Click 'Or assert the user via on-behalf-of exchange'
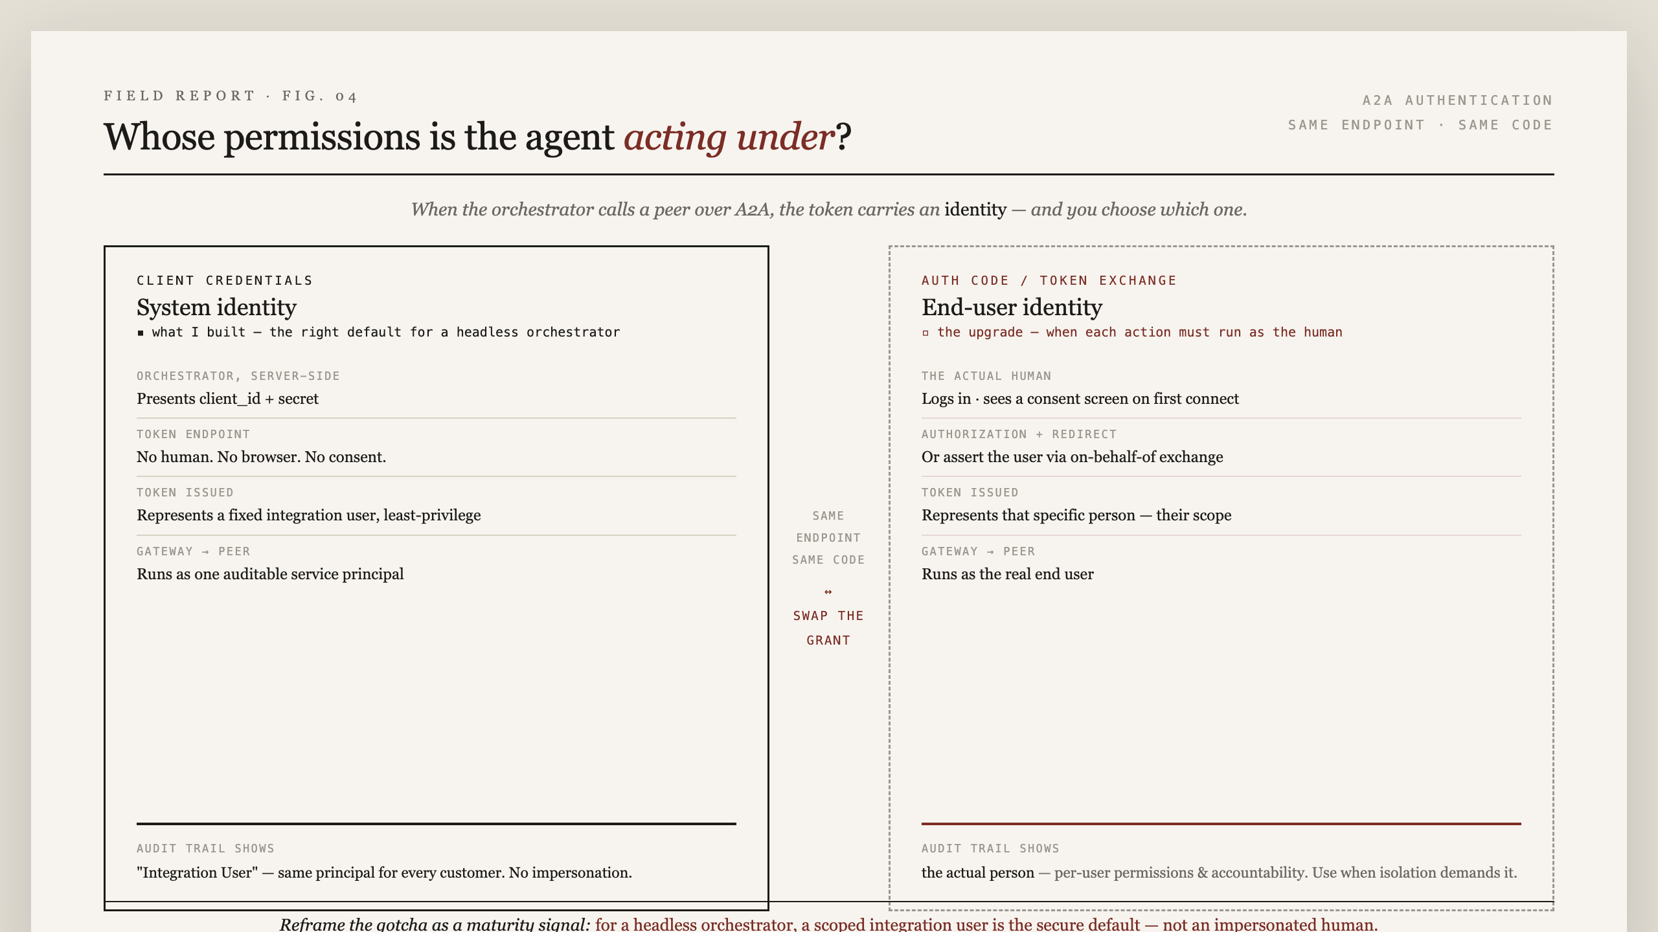The width and height of the screenshot is (1658, 932). (x=1073, y=457)
